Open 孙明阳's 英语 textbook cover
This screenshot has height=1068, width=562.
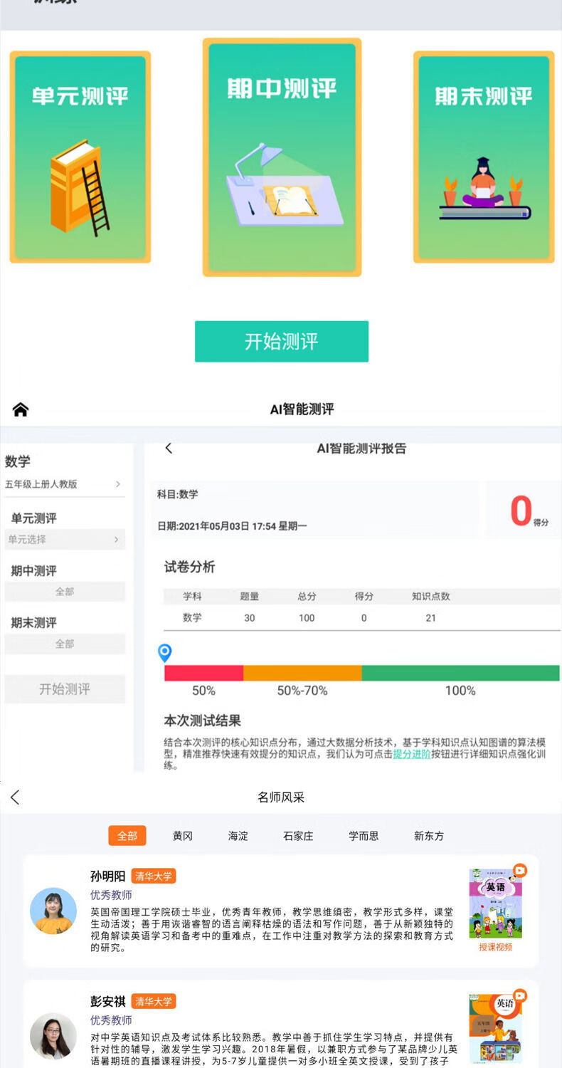point(495,903)
